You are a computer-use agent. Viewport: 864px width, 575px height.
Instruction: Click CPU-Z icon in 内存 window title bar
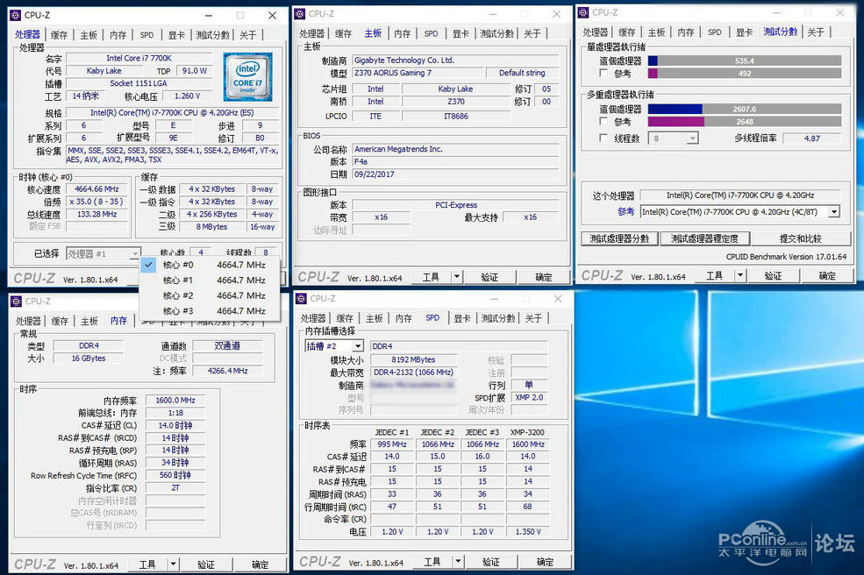point(17,301)
